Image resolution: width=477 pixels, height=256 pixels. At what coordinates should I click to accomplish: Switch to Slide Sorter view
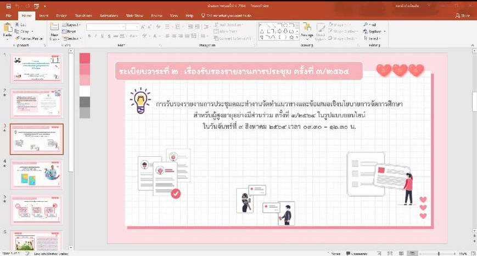click(390, 254)
